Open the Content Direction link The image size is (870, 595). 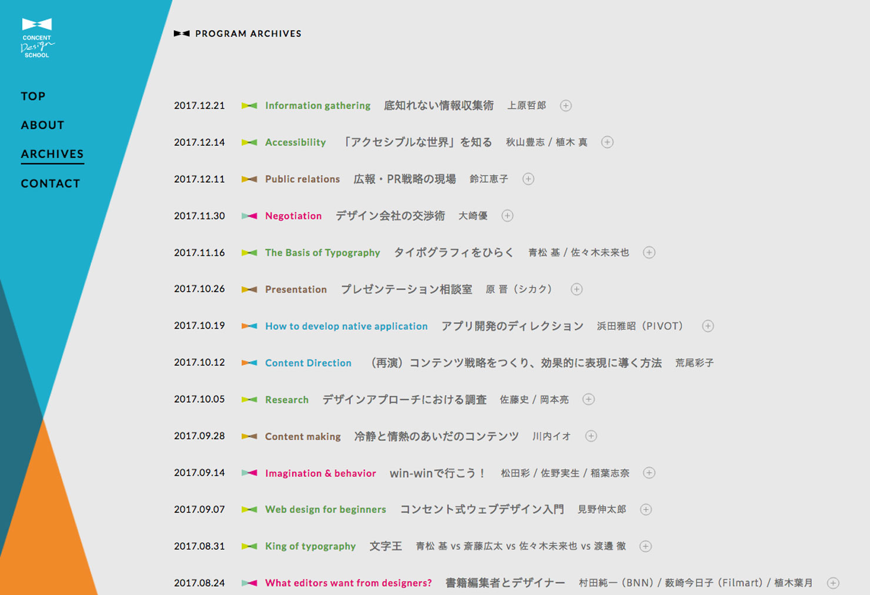click(309, 363)
